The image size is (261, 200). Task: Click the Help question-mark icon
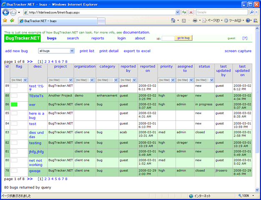click(x=248, y=21)
